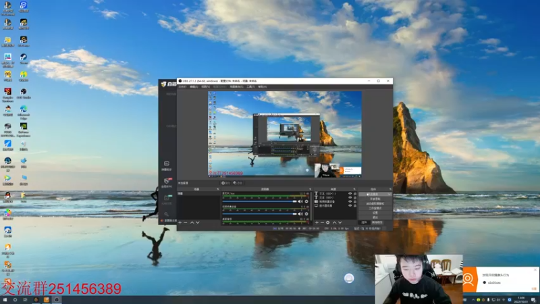This screenshot has height=304, width=540.
Task: Open Settings from the Controls panel
Action: tap(375, 213)
